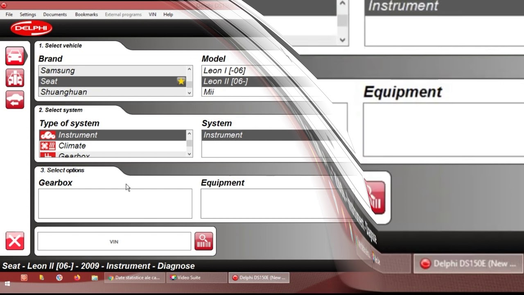Select Seat in Brand list
524x295 pixels.
(112, 81)
